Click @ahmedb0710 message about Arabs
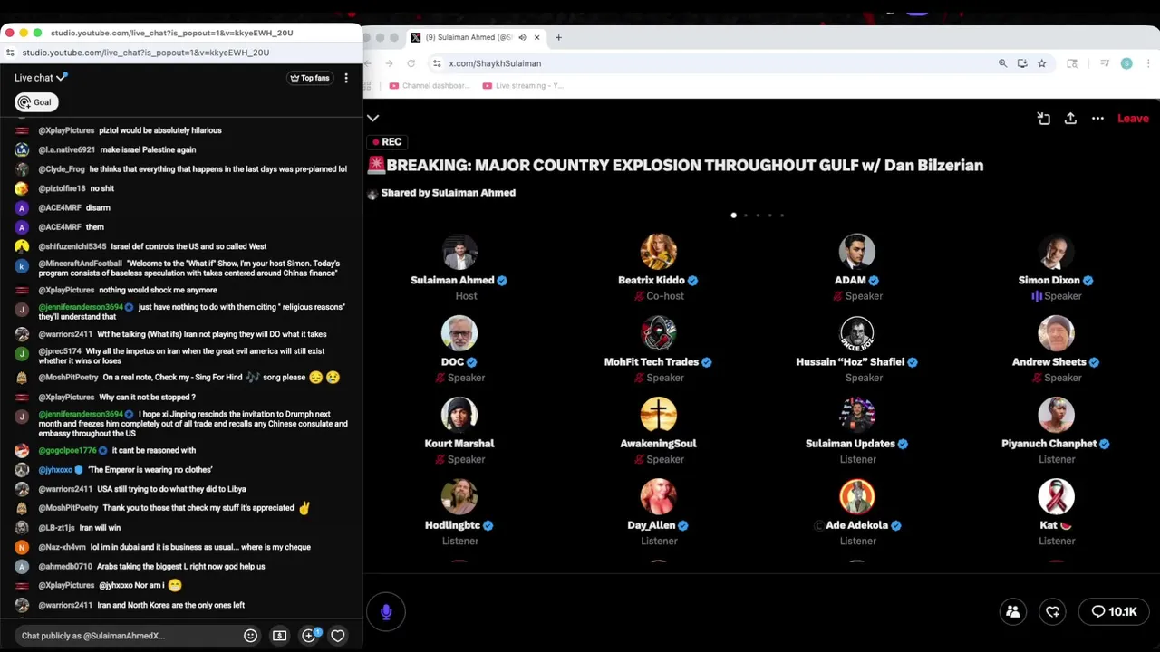 coord(181,567)
